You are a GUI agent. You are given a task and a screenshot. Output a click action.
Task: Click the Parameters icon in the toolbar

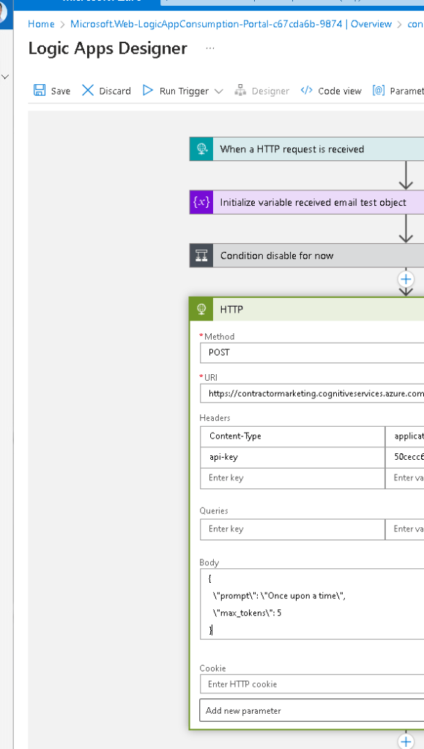[379, 90]
